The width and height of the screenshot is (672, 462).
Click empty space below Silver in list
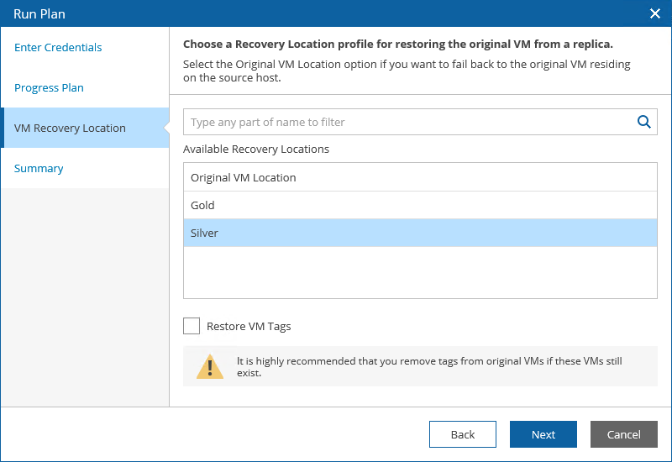[419, 272]
